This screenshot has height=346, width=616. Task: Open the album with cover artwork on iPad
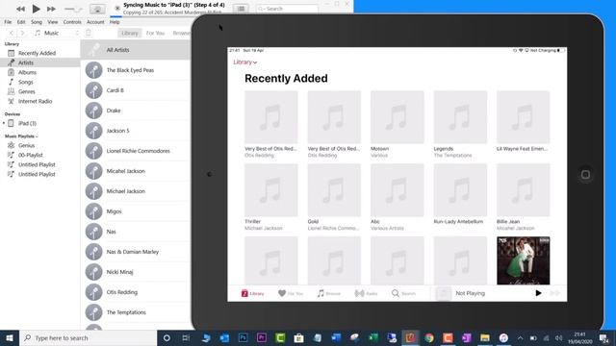524,260
